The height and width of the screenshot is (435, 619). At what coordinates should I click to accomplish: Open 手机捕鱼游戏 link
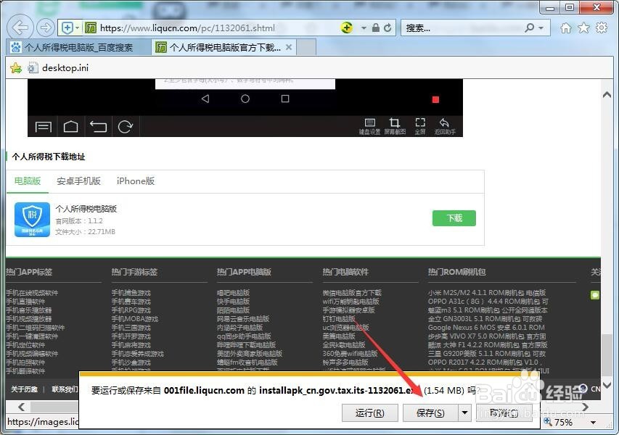point(131,293)
